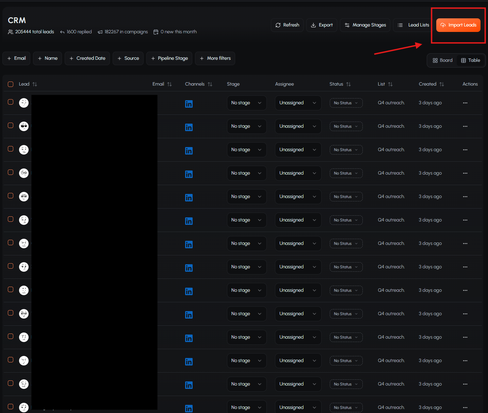Image resolution: width=488 pixels, height=413 pixels.
Task: Open the No Status dropdown in first row
Action: (x=346, y=103)
